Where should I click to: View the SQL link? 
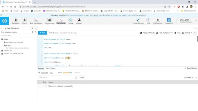coord(51,73)
